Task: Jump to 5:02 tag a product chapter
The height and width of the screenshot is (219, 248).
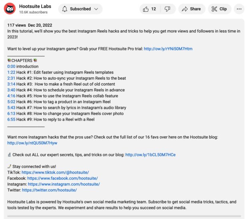Action: coord(11,102)
